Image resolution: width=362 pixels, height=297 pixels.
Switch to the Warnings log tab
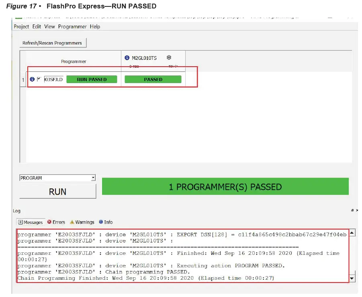82,222
